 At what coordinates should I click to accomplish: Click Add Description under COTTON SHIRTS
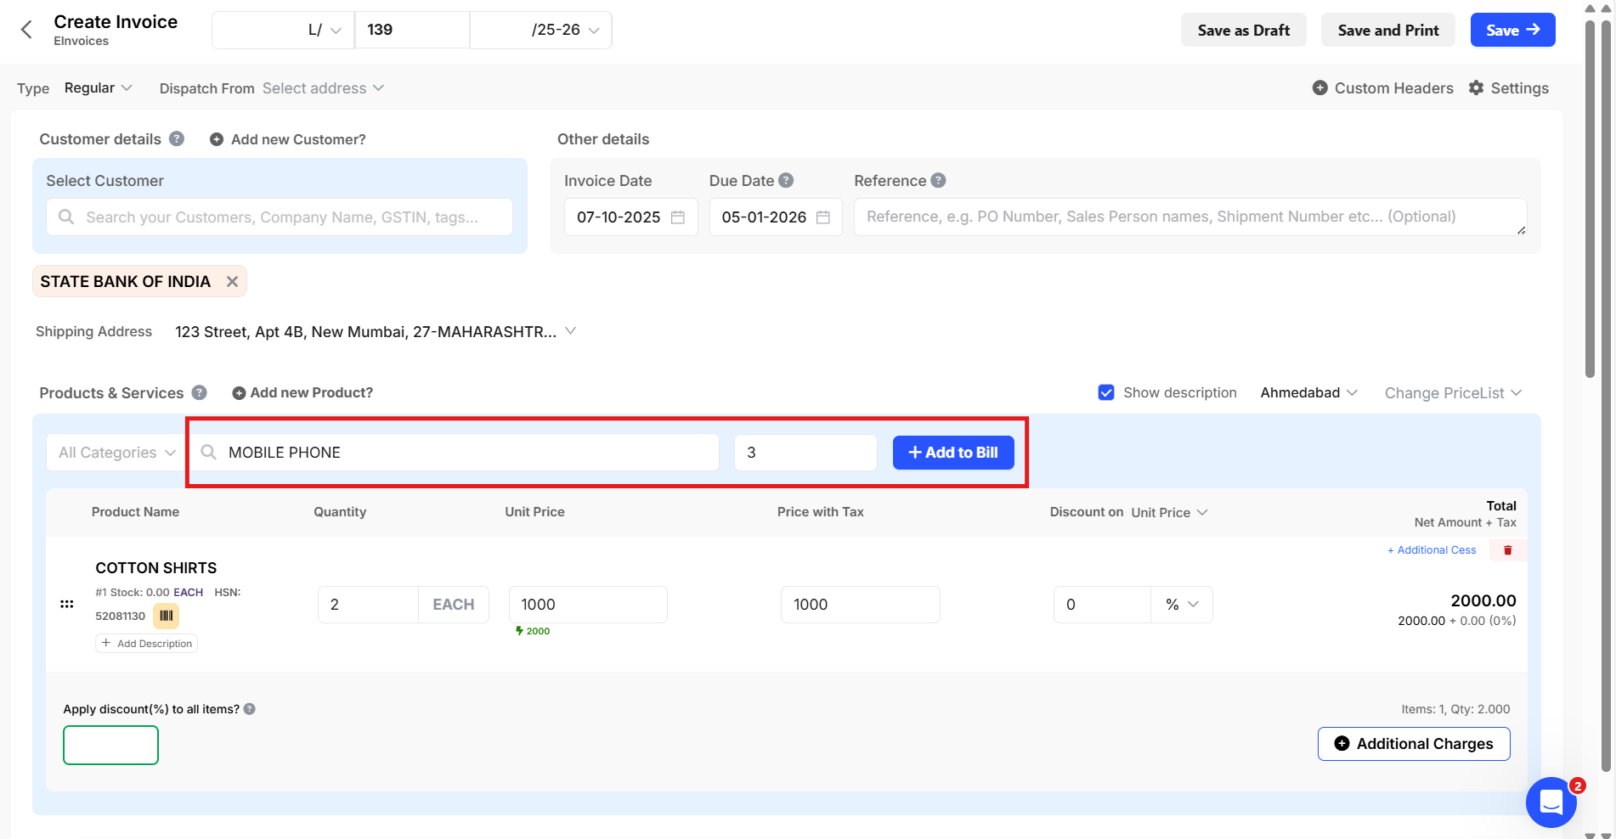point(147,644)
